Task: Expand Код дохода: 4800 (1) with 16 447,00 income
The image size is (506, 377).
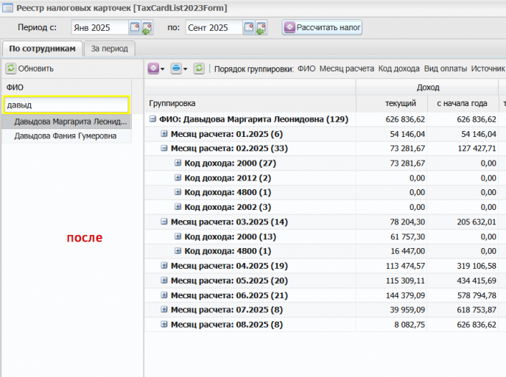Action: 178,251
